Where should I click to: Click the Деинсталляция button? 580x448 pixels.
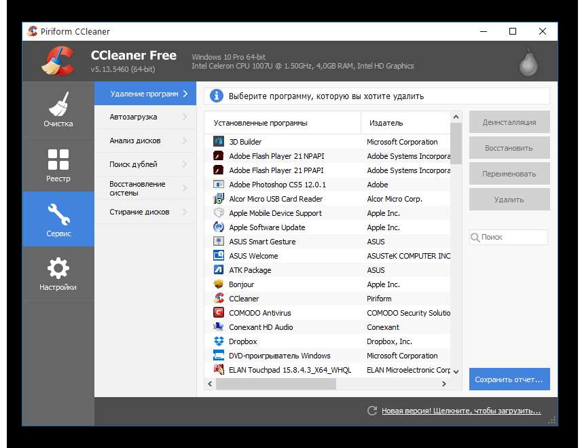pyautogui.click(x=509, y=122)
